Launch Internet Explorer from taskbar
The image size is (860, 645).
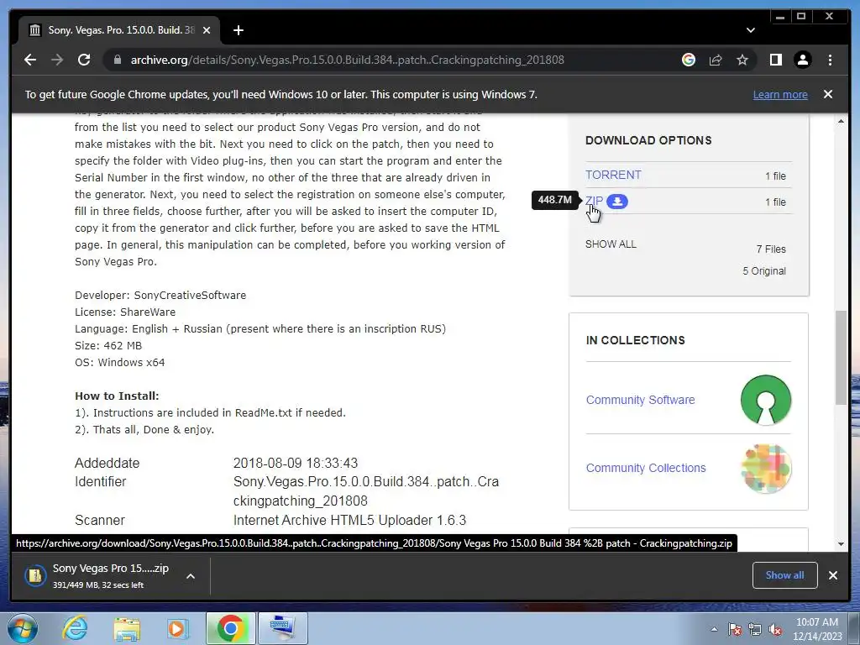(x=75, y=628)
